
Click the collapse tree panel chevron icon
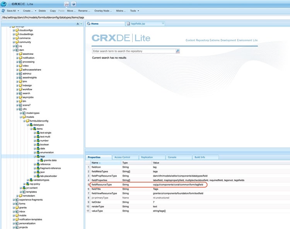[81, 24]
